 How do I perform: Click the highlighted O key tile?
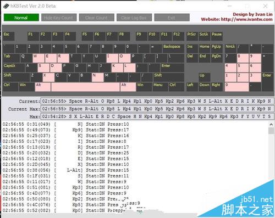[125, 58]
